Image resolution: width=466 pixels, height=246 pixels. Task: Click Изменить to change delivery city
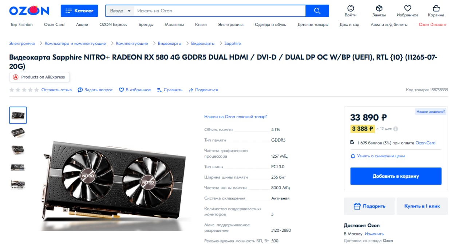coord(374,234)
